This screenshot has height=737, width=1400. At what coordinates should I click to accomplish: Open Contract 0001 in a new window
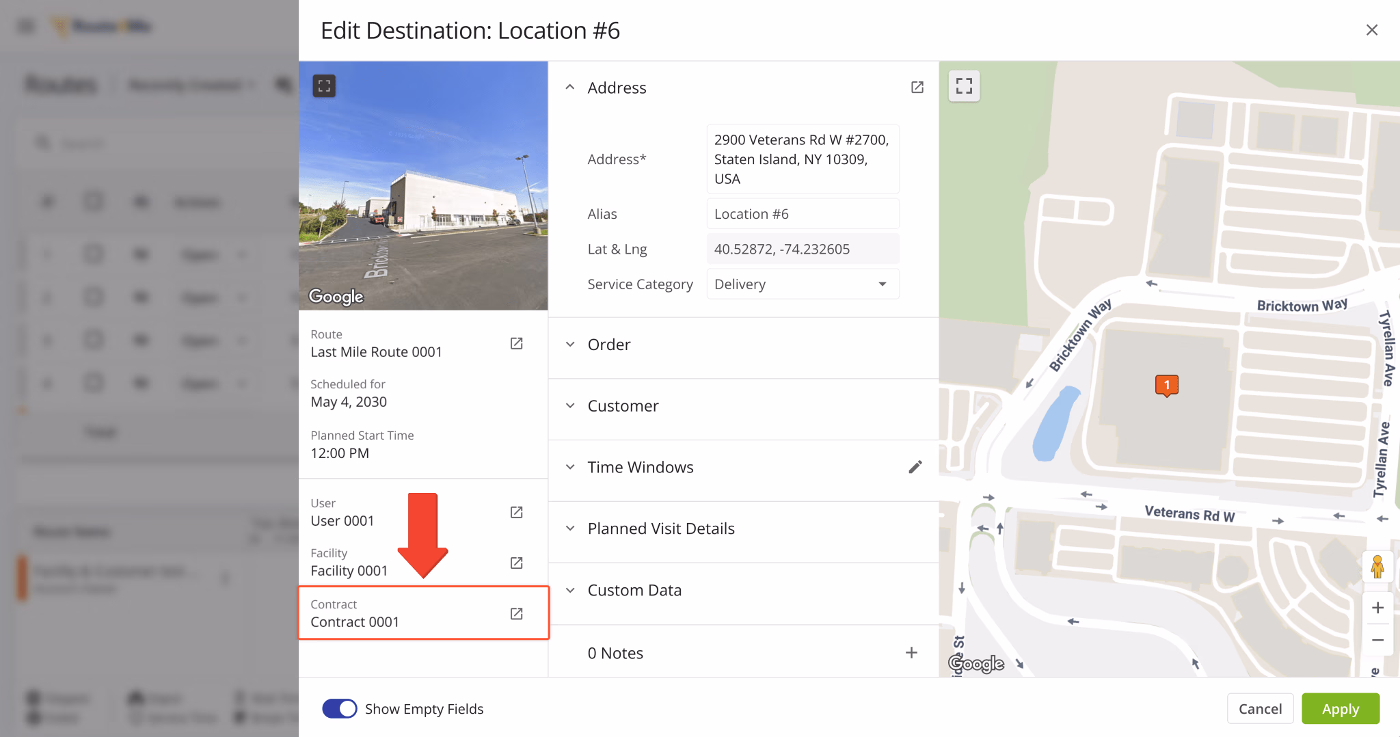pyautogui.click(x=516, y=613)
